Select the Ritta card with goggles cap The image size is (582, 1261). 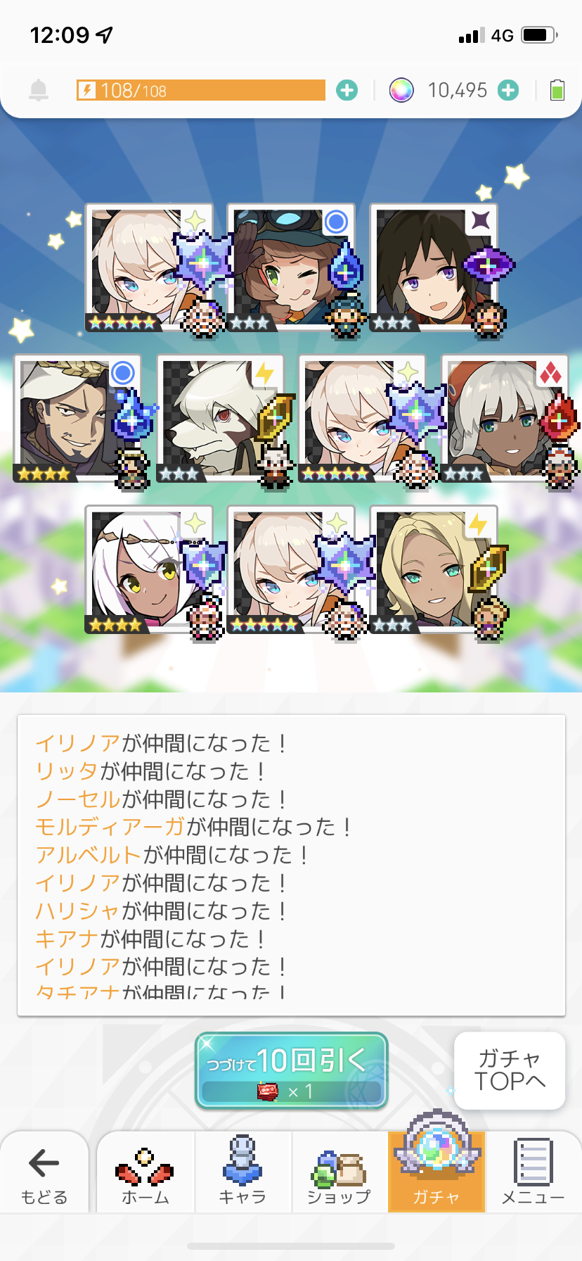pyautogui.click(x=291, y=267)
